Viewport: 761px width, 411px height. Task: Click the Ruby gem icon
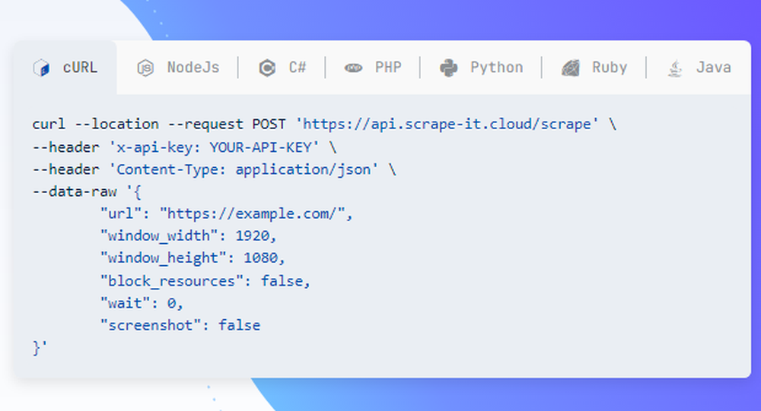571,68
